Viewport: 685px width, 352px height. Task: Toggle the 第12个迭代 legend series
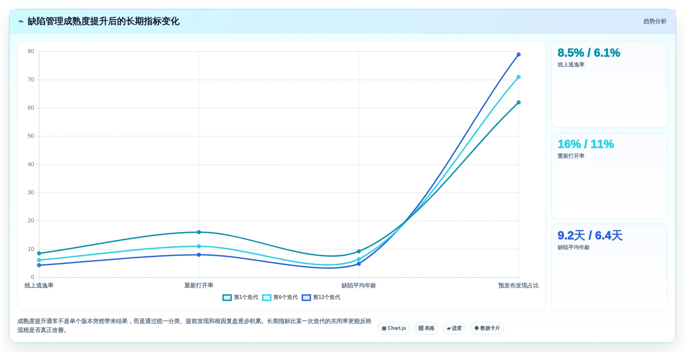point(321,298)
